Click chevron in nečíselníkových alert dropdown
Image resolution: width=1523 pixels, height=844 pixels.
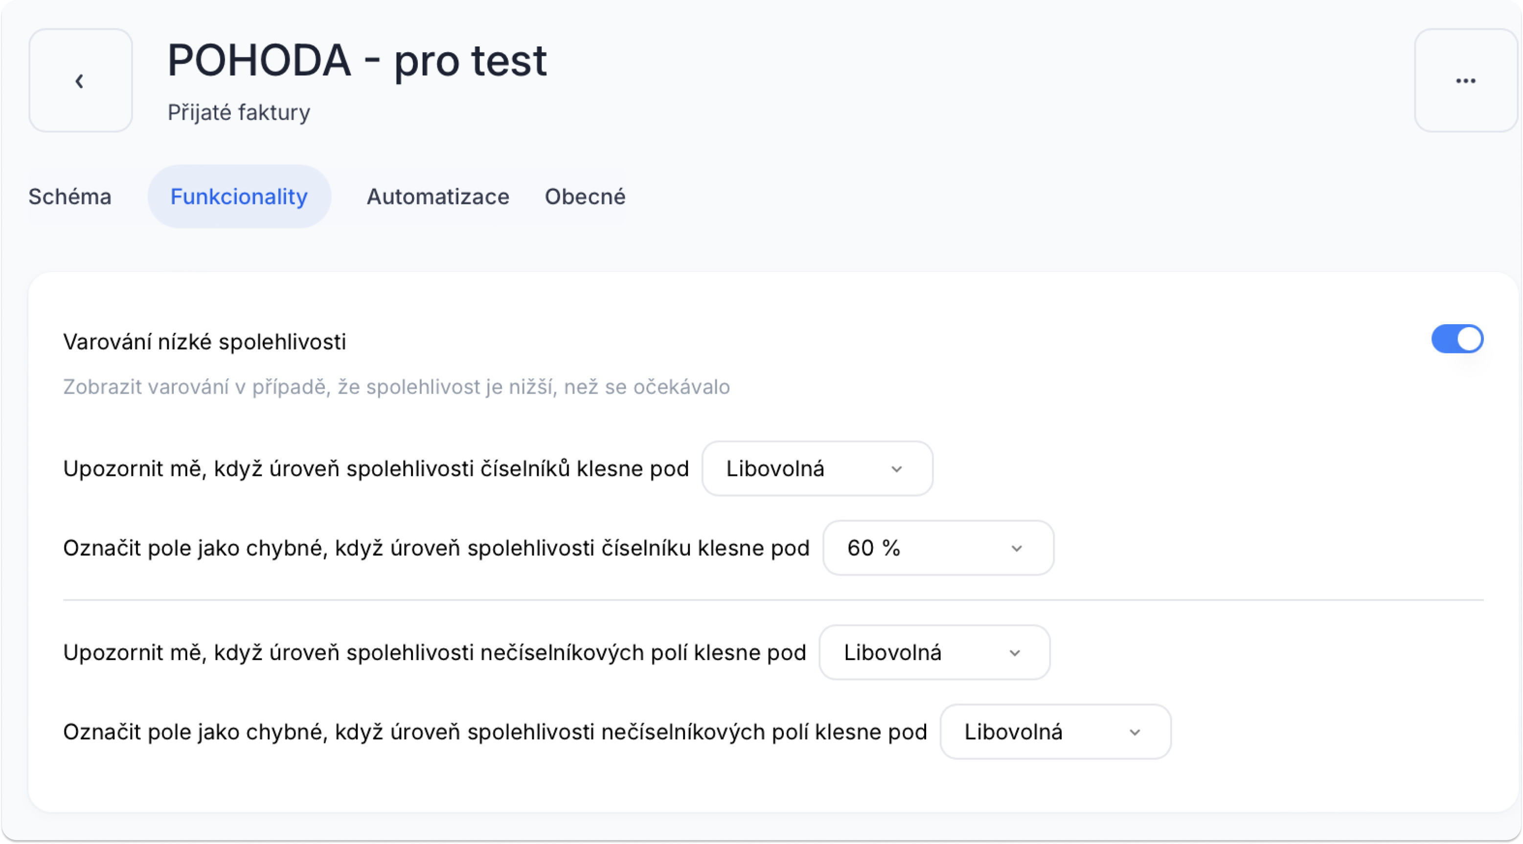coord(1015,653)
